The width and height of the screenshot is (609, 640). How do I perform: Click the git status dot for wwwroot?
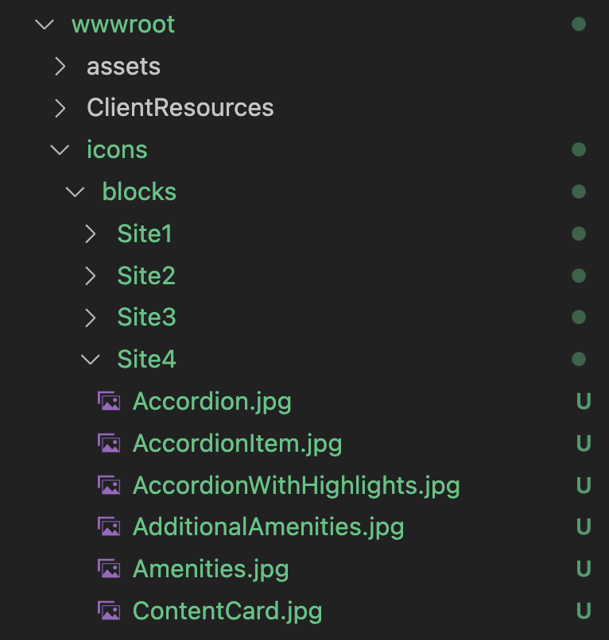[579, 25]
